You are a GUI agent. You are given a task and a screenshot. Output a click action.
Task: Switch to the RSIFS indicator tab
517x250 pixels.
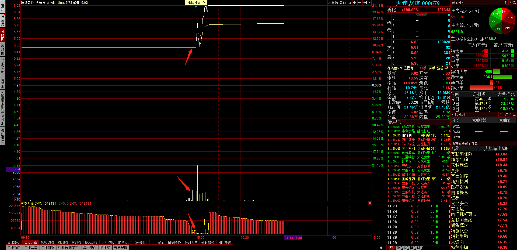tap(76, 242)
